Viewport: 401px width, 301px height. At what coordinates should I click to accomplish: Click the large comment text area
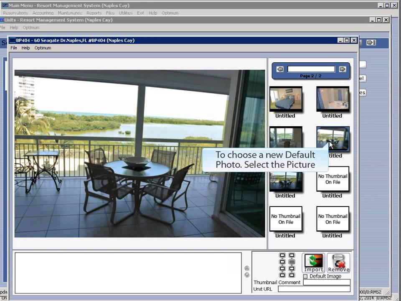click(x=128, y=273)
